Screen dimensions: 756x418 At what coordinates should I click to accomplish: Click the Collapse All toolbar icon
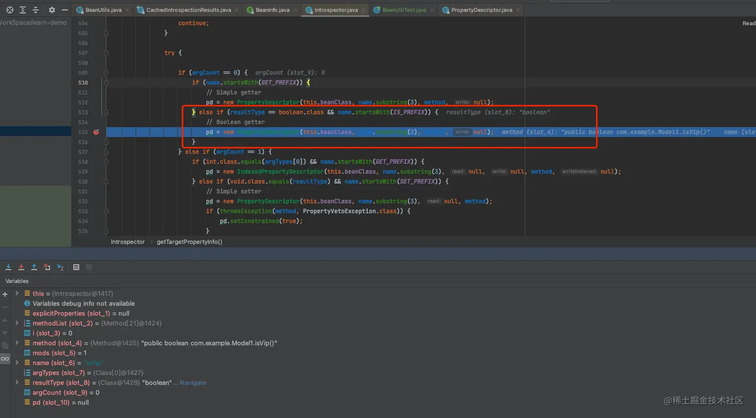pyautogui.click(x=35, y=10)
